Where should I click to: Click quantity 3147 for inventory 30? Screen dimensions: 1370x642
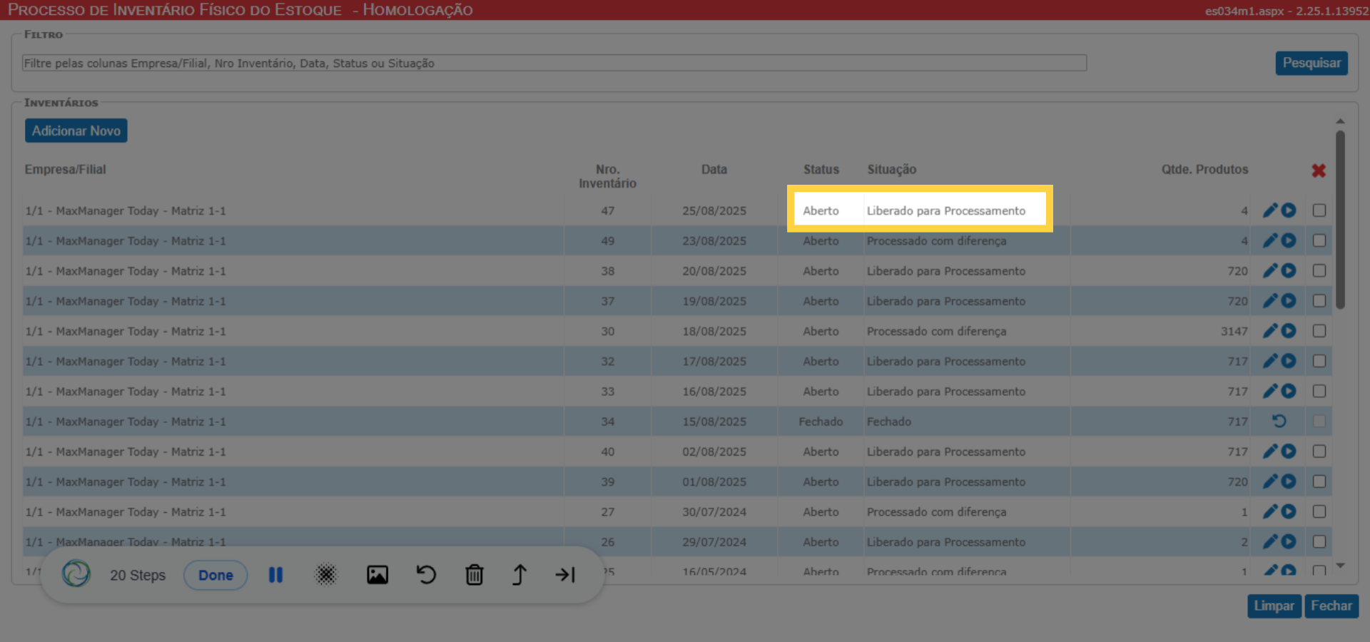click(x=1234, y=331)
